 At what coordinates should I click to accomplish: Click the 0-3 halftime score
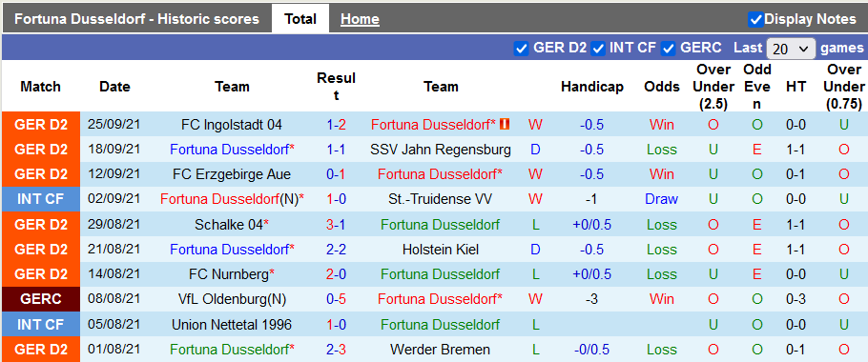click(x=796, y=299)
